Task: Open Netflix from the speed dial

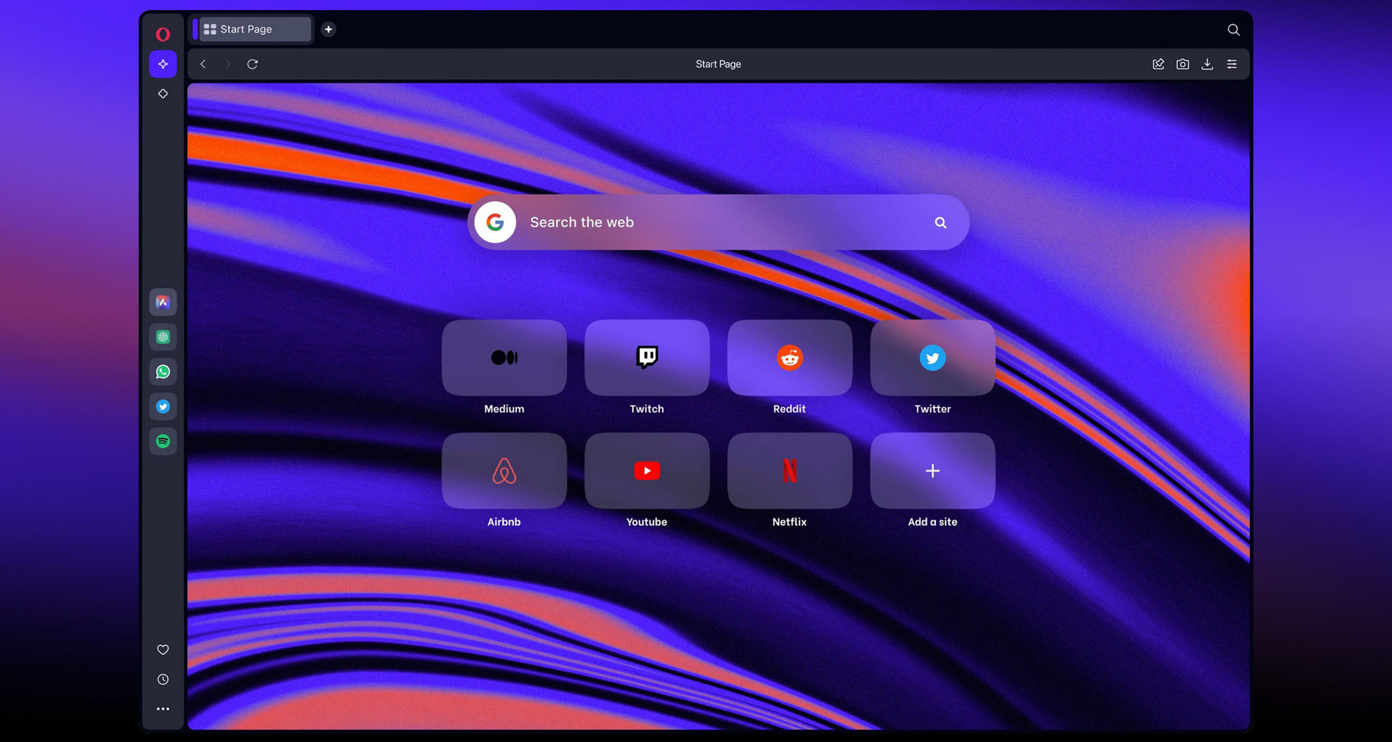Action: pyautogui.click(x=789, y=471)
